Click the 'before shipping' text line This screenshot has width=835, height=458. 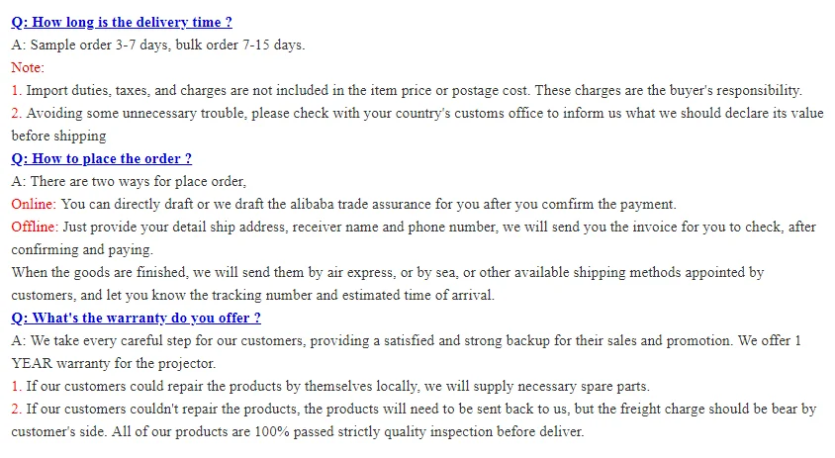[x=58, y=136]
